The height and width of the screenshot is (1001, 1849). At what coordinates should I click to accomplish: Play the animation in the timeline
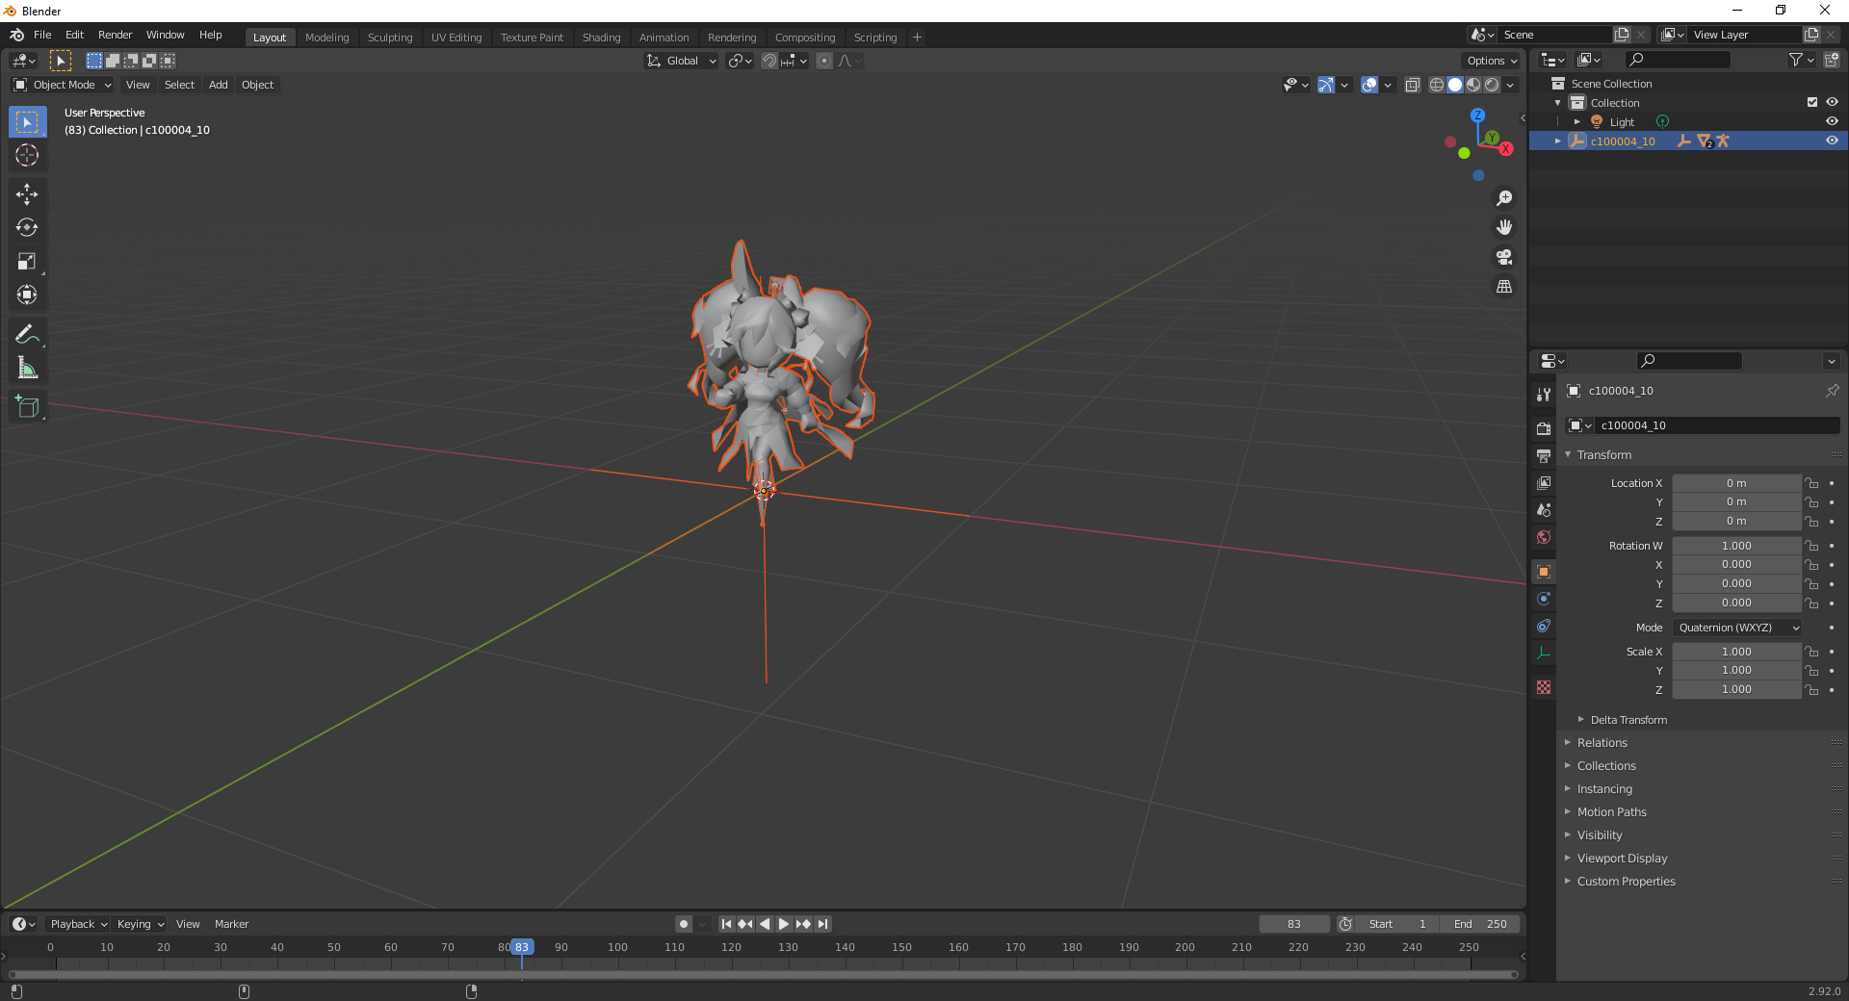point(783,924)
